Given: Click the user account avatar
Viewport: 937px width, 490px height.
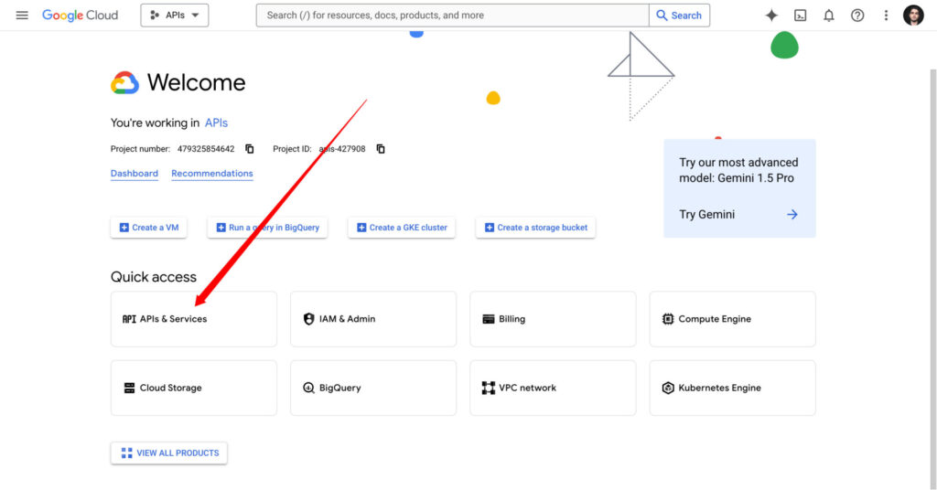Looking at the screenshot, I should 913,16.
